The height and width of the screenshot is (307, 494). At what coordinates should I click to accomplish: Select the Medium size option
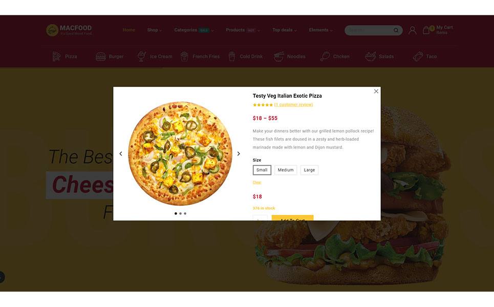(x=286, y=170)
